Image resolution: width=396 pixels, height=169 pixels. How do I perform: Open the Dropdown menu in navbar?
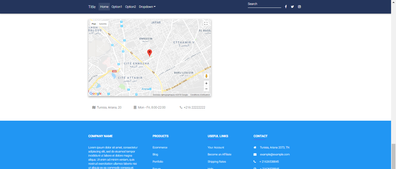147,7
